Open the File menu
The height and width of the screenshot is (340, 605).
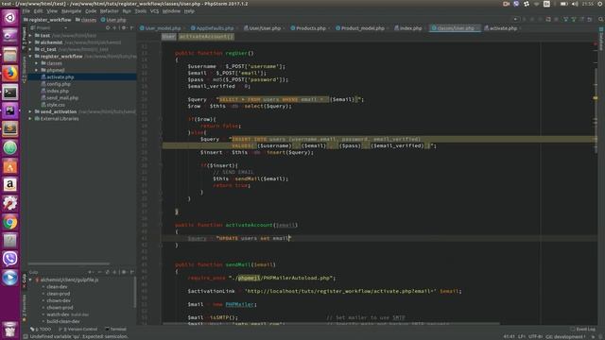[26, 11]
